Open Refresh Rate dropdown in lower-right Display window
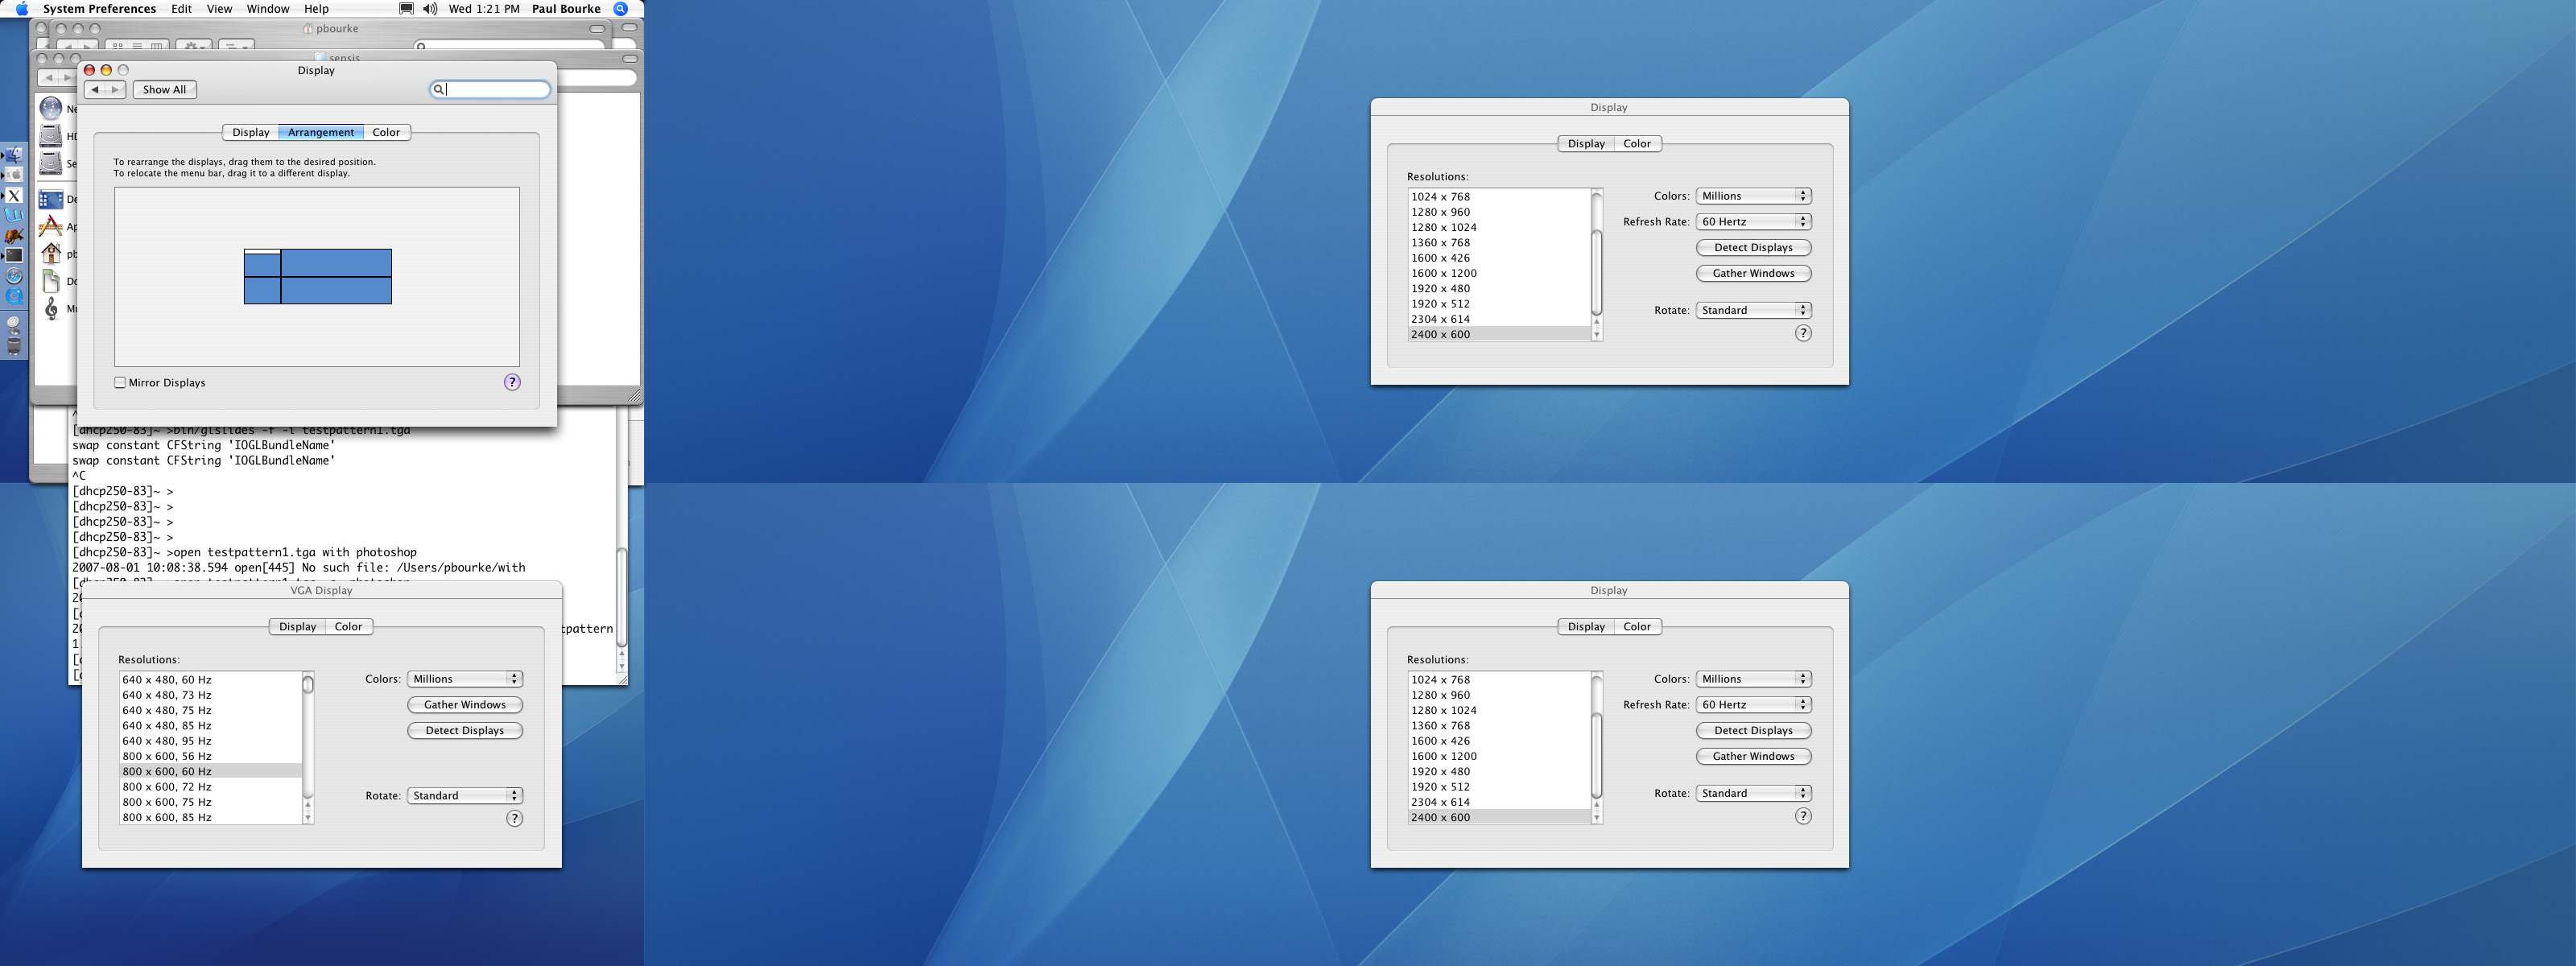2576x966 pixels. 1754,705
